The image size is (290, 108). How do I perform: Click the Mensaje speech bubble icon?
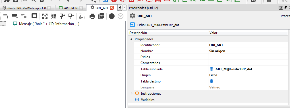pyautogui.click(x=15, y=24)
